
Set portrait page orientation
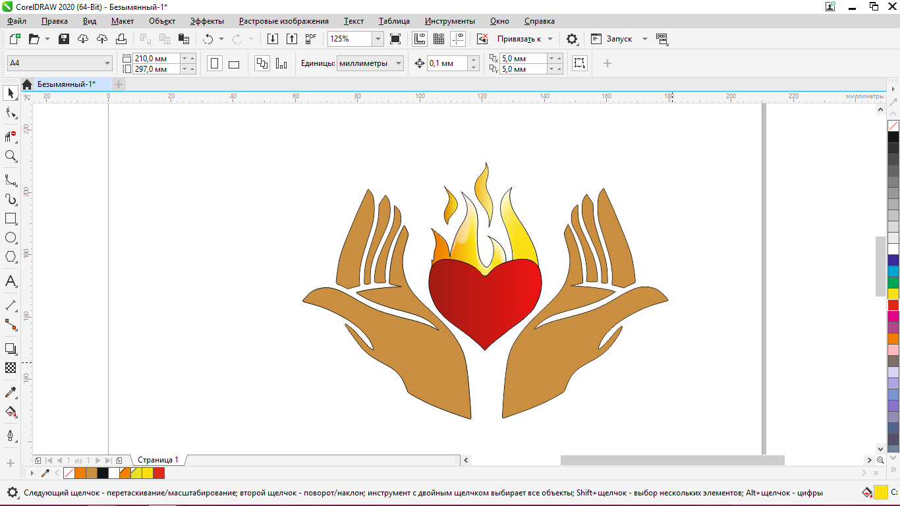point(215,64)
